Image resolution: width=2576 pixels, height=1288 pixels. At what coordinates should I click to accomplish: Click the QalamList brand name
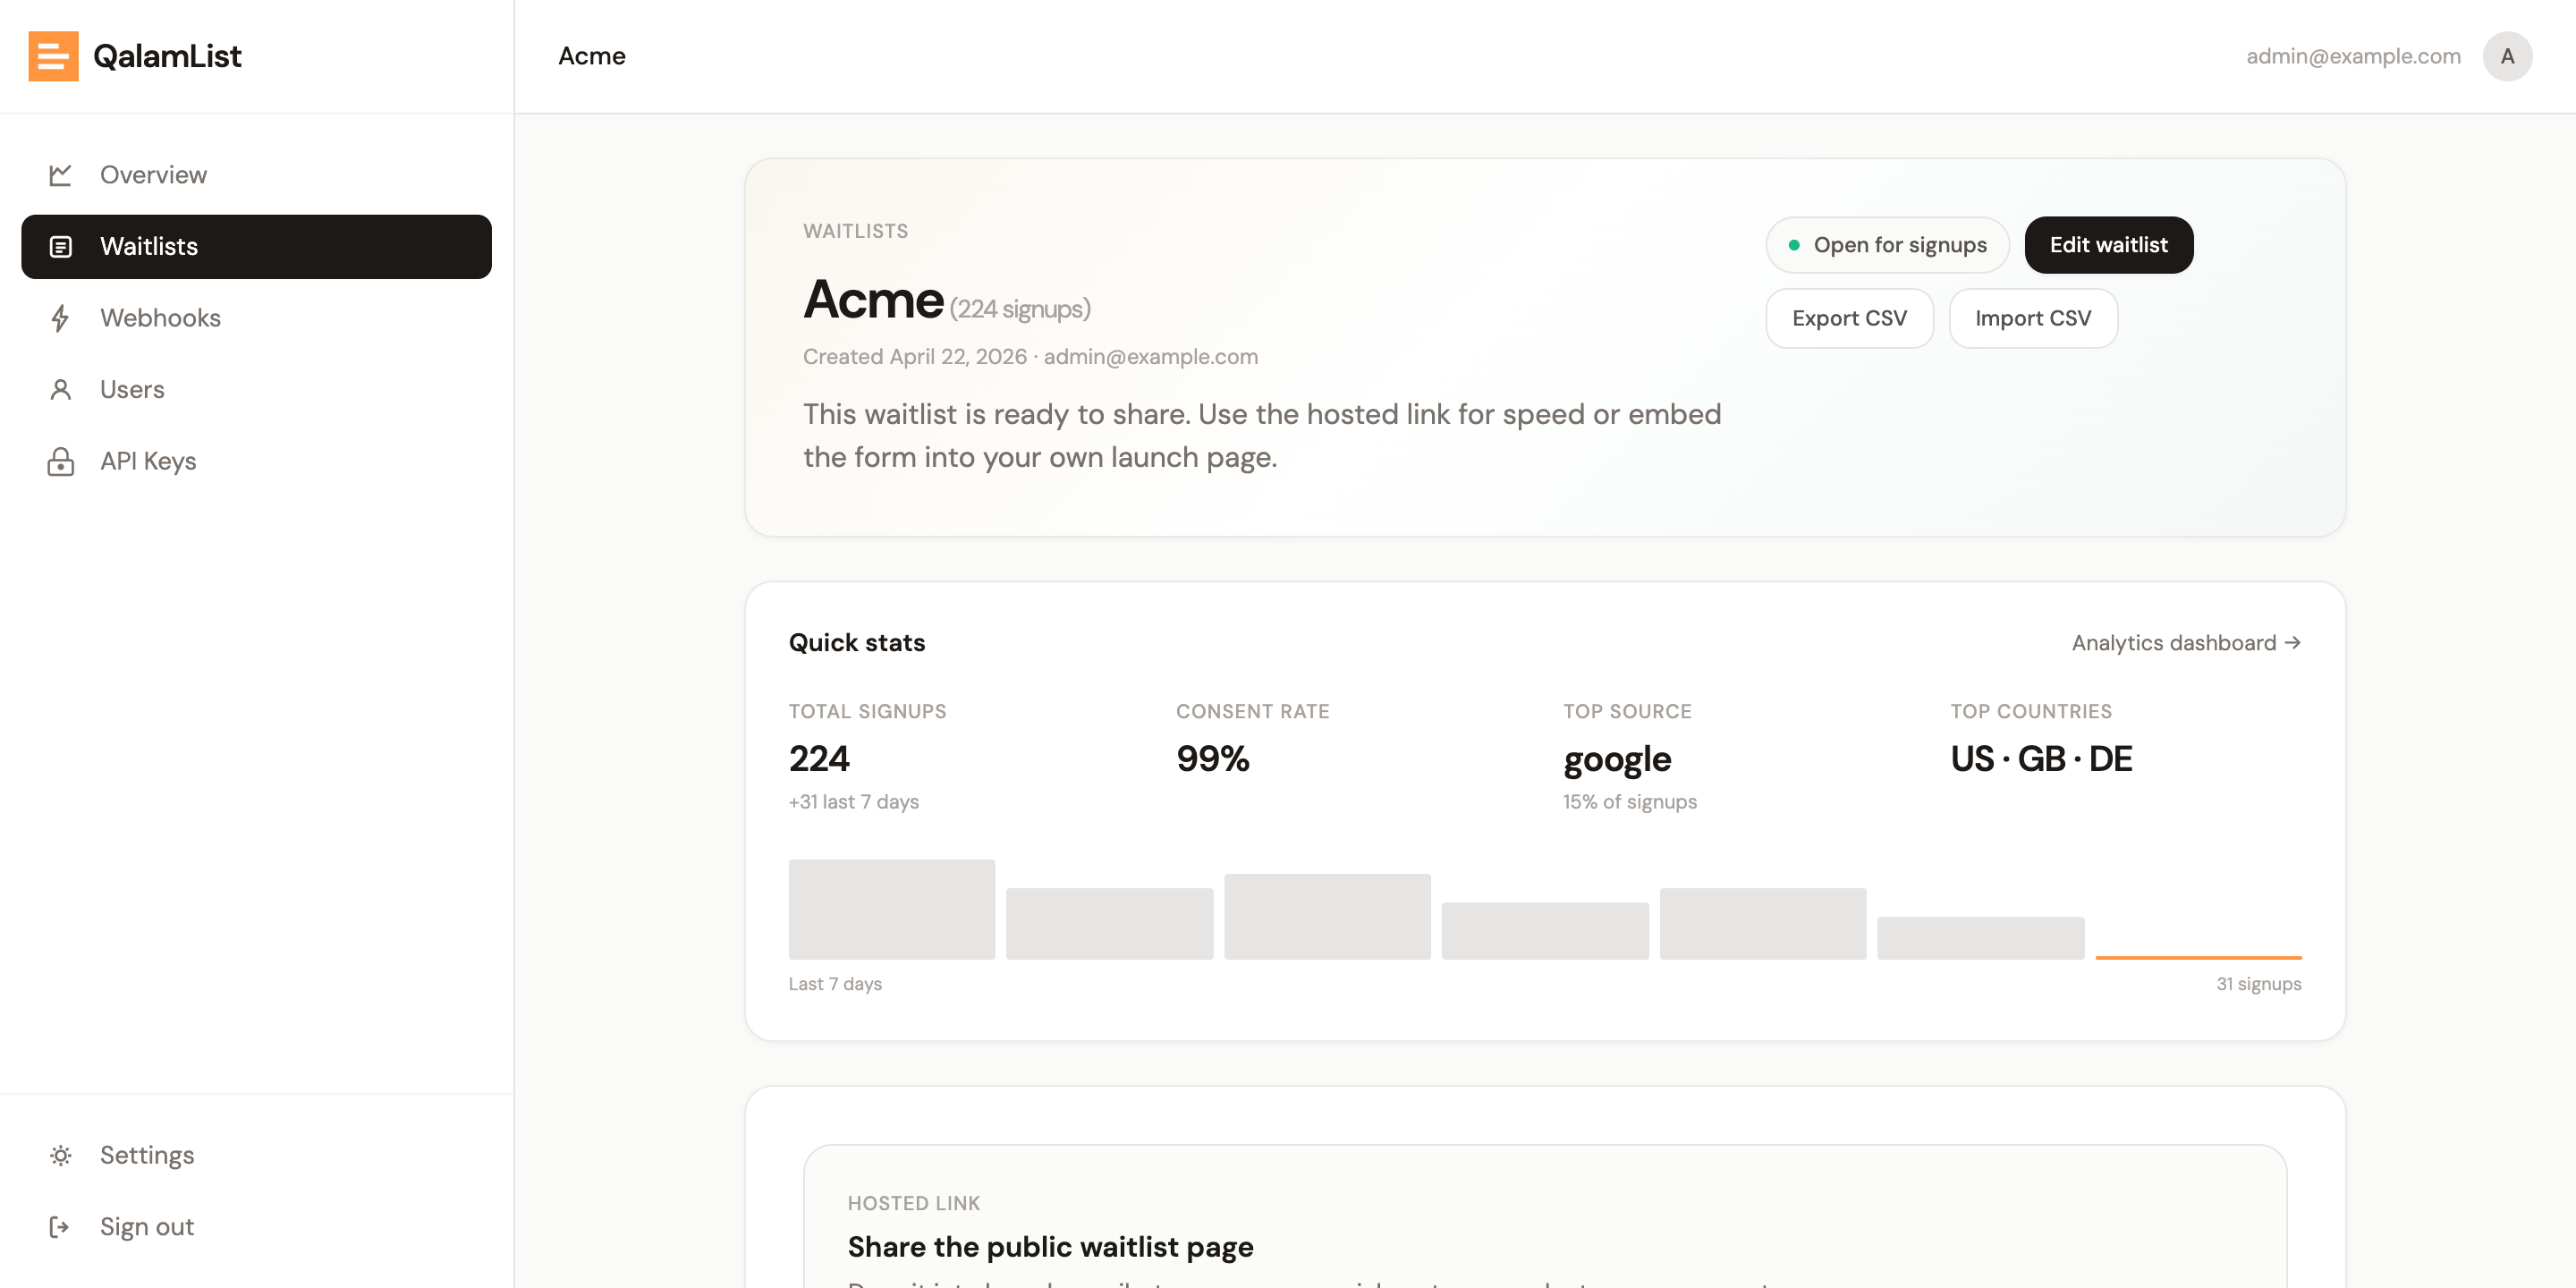coord(167,56)
